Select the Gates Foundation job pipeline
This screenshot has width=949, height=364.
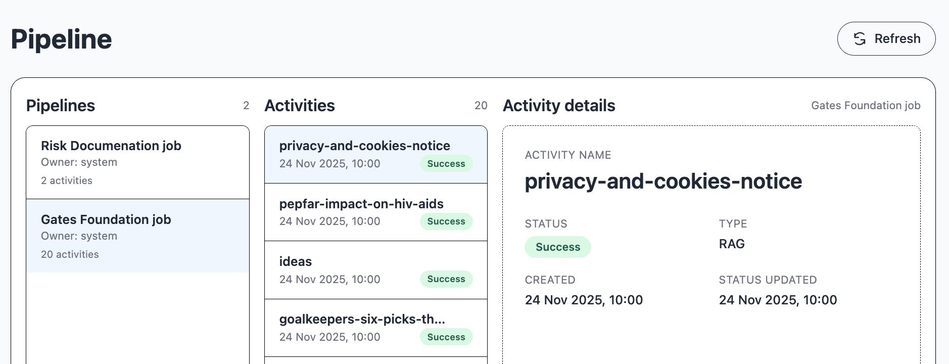click(137, 236)
